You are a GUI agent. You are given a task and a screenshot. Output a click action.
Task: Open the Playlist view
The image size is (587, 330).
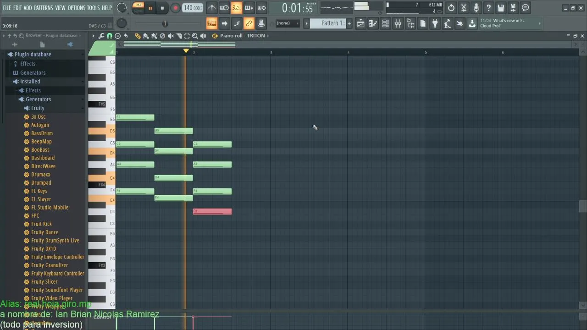(361, 24)
